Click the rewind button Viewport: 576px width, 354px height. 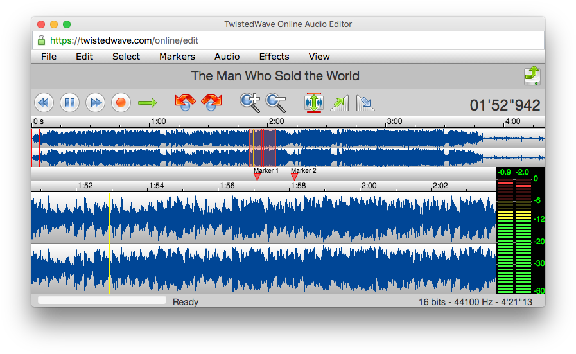(44, 103)
